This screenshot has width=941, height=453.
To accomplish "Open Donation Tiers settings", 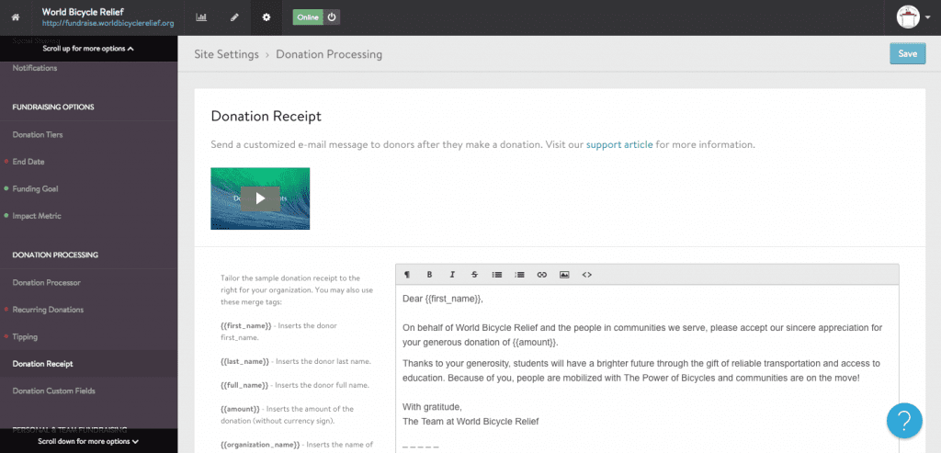I will coord(37,134).
